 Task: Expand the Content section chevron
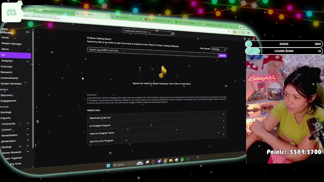point(28,129)
